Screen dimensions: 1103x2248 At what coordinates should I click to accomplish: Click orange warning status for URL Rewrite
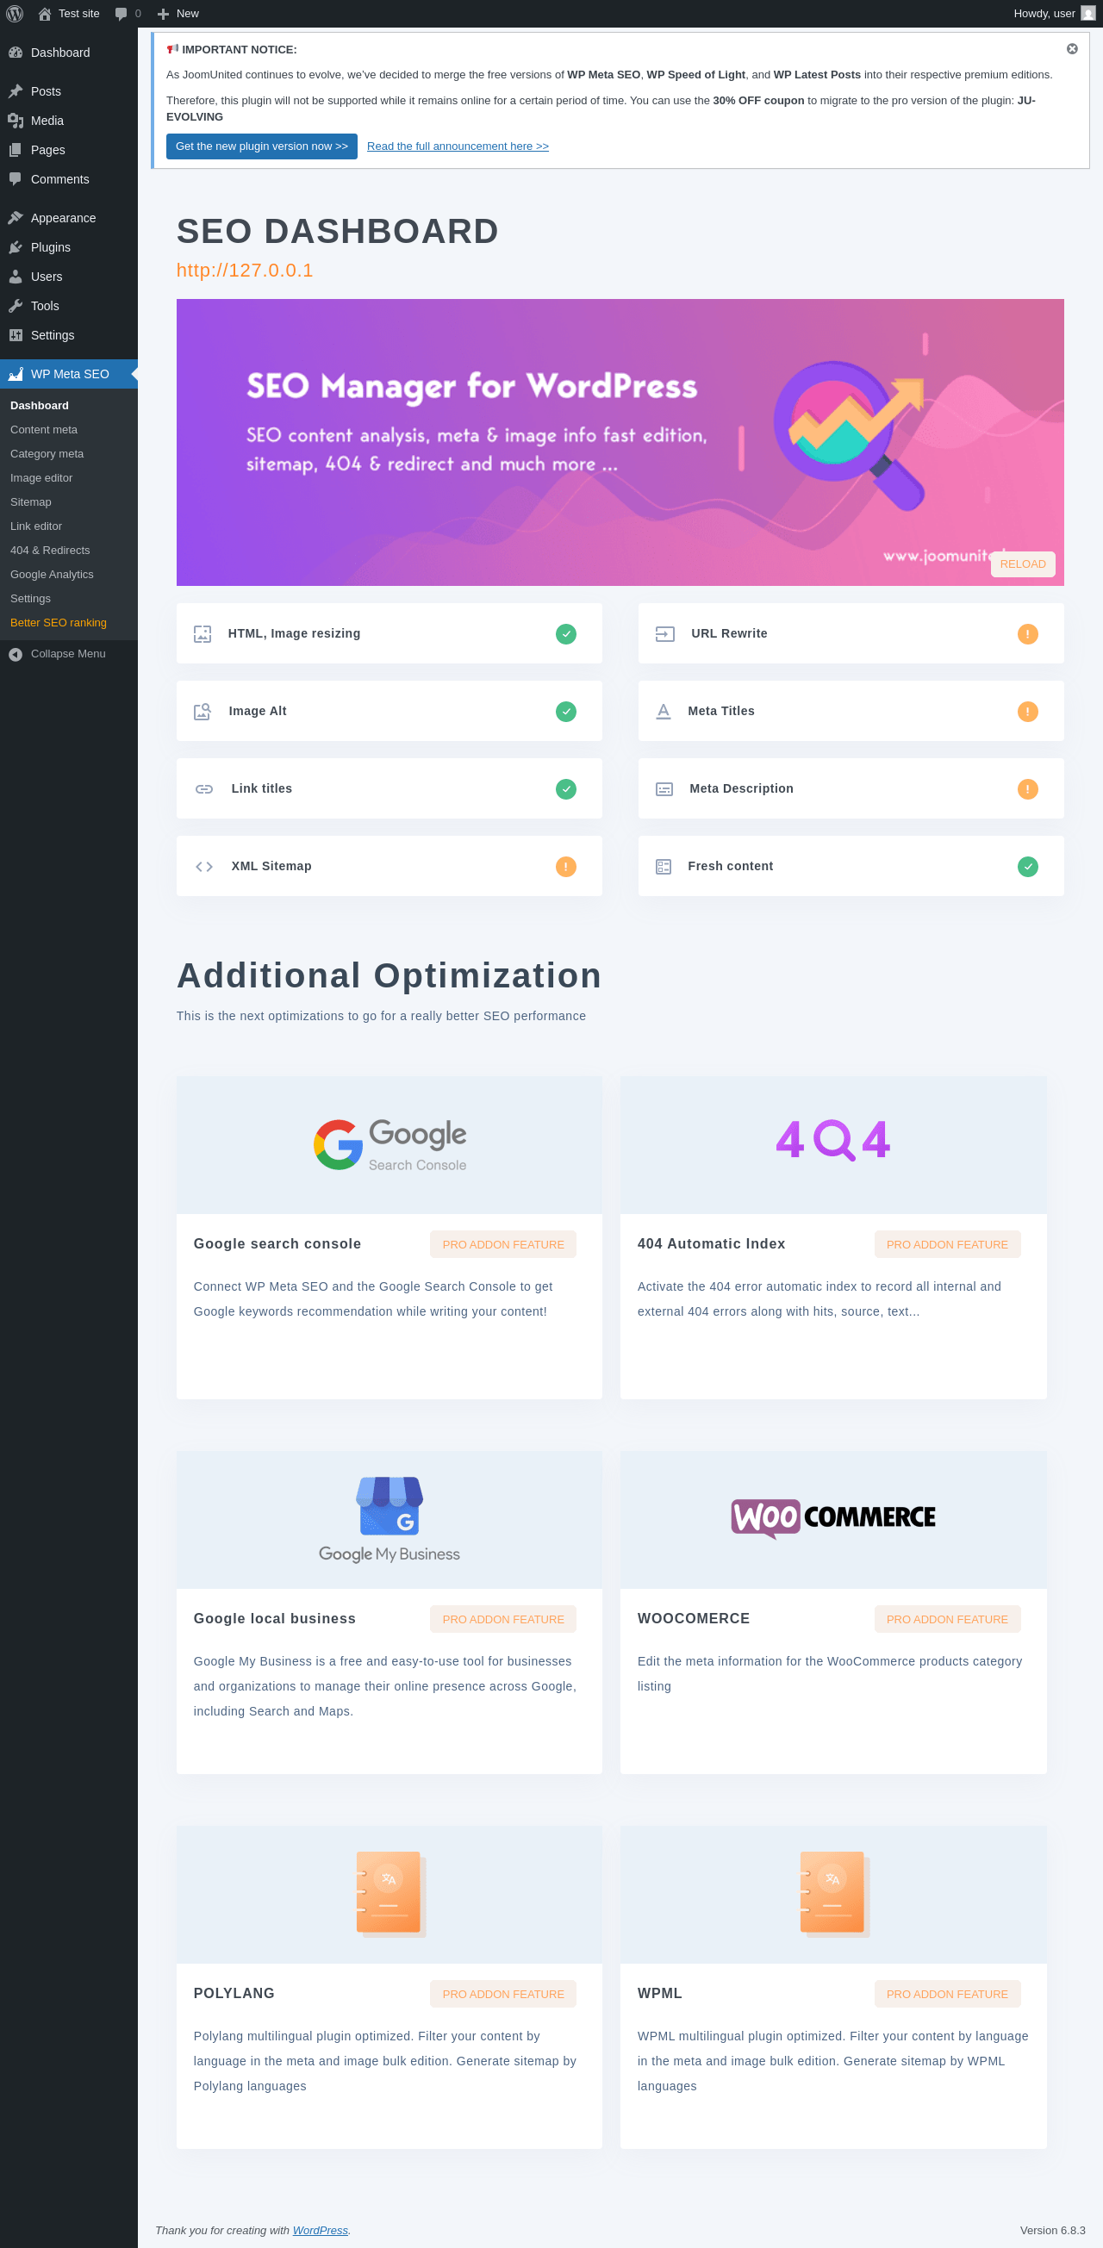tap(1027, 634)
